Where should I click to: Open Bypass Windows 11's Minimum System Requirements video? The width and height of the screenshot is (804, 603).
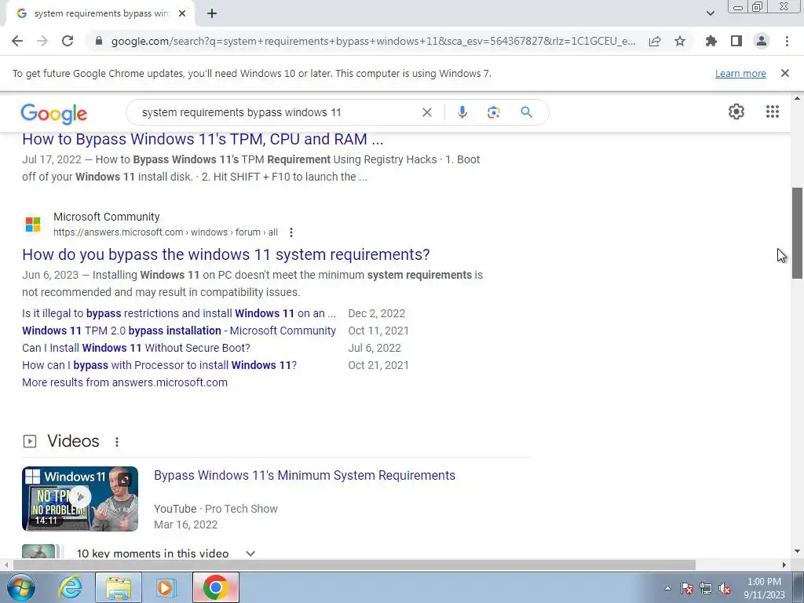[x=305, y=475]
